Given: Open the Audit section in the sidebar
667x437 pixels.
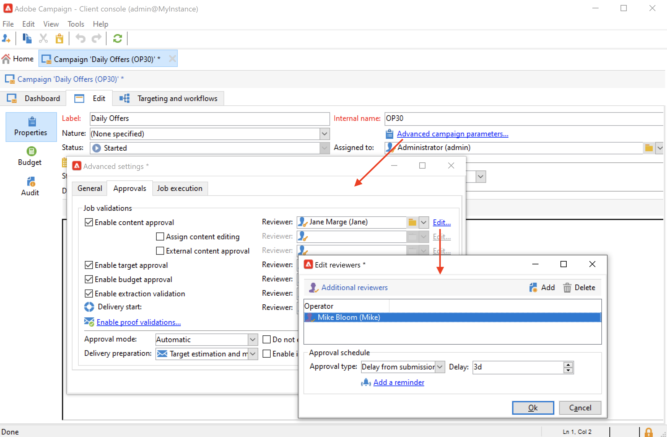Looking at the screenshot, I should (x=31, y=186).
